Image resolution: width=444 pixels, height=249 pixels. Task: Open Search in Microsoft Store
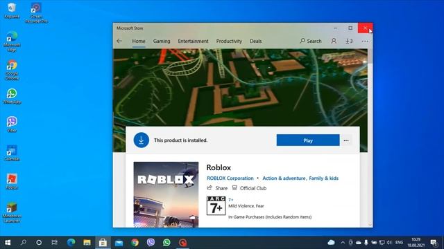pos(311,41)
